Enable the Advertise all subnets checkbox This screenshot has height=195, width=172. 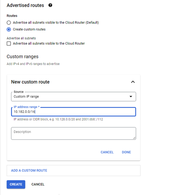pos(9,43)
